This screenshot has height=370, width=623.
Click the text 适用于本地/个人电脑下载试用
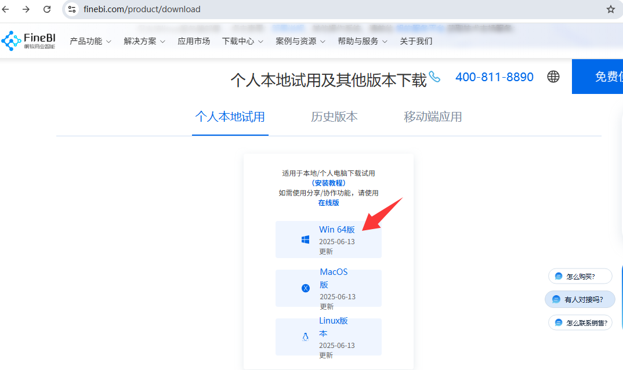(x=328, y=173)
